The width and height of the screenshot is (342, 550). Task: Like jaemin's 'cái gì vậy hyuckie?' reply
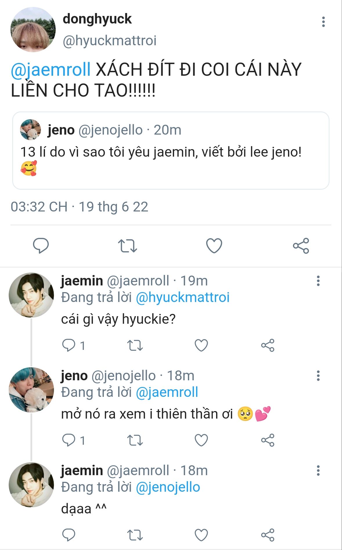pos(201,345)
